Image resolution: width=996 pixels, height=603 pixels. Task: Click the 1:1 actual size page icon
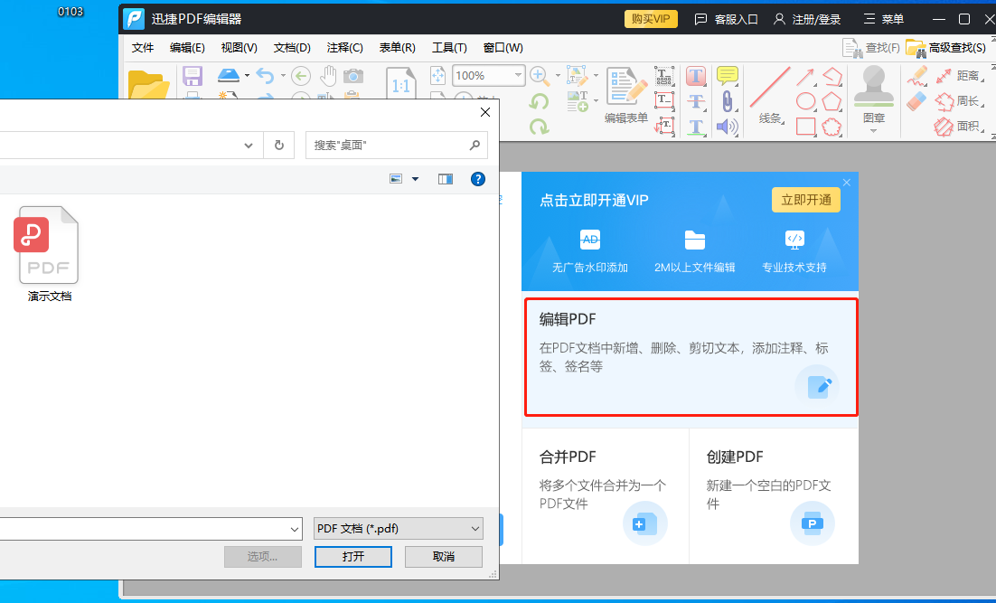click(x=400, y=84)
